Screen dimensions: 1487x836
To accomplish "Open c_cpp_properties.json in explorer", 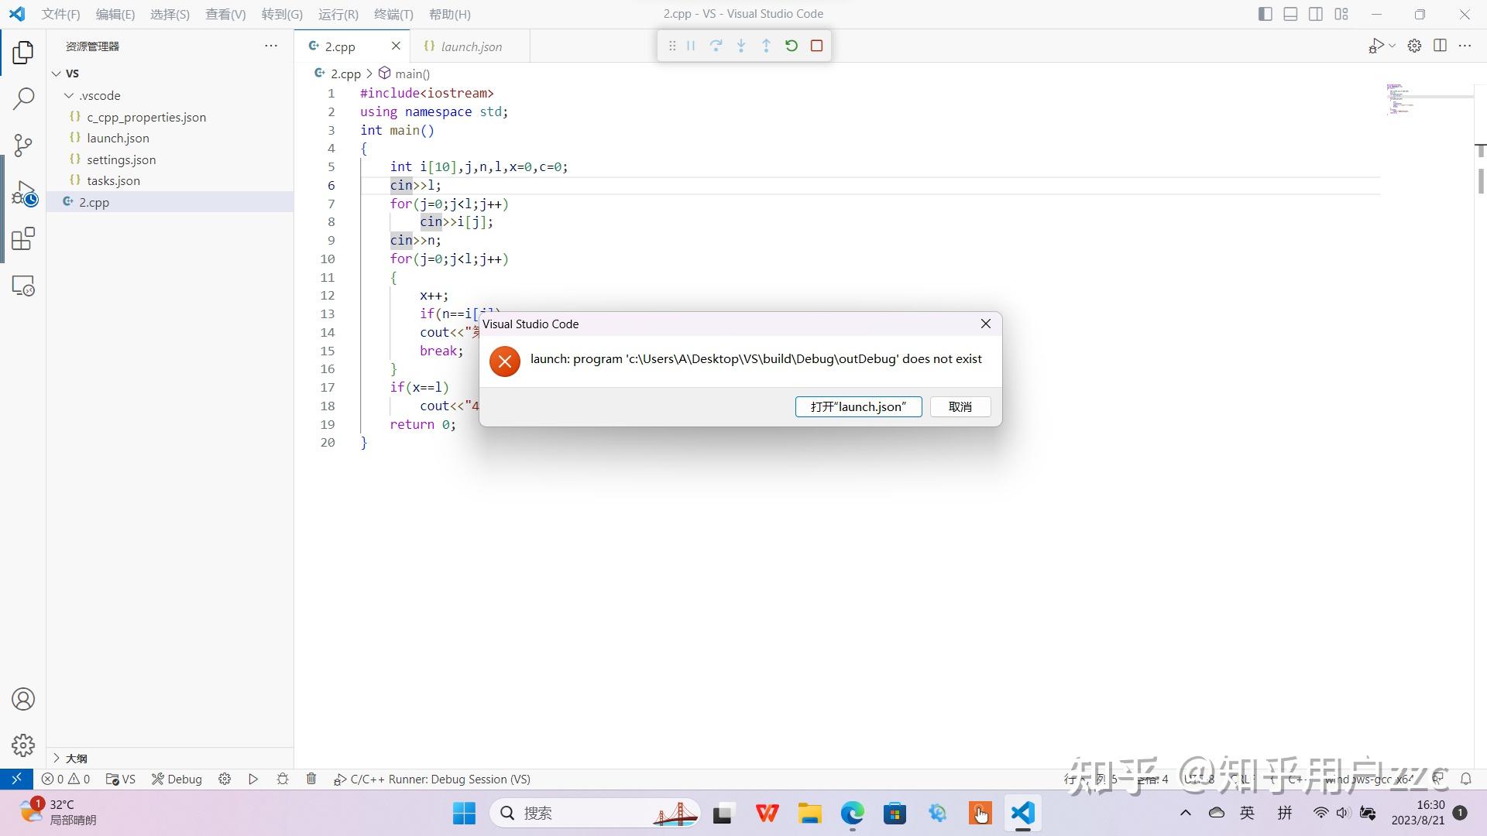I will [170, 117].
